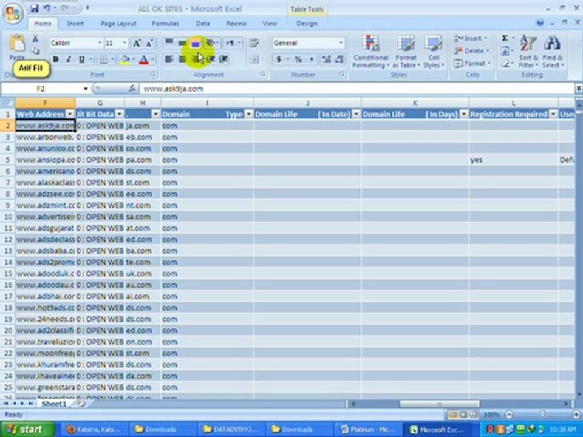Click the Increase Decimal icon

click(326, 59)
